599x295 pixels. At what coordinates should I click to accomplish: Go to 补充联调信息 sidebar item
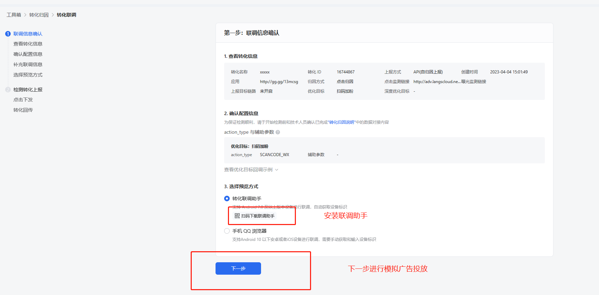28,64
